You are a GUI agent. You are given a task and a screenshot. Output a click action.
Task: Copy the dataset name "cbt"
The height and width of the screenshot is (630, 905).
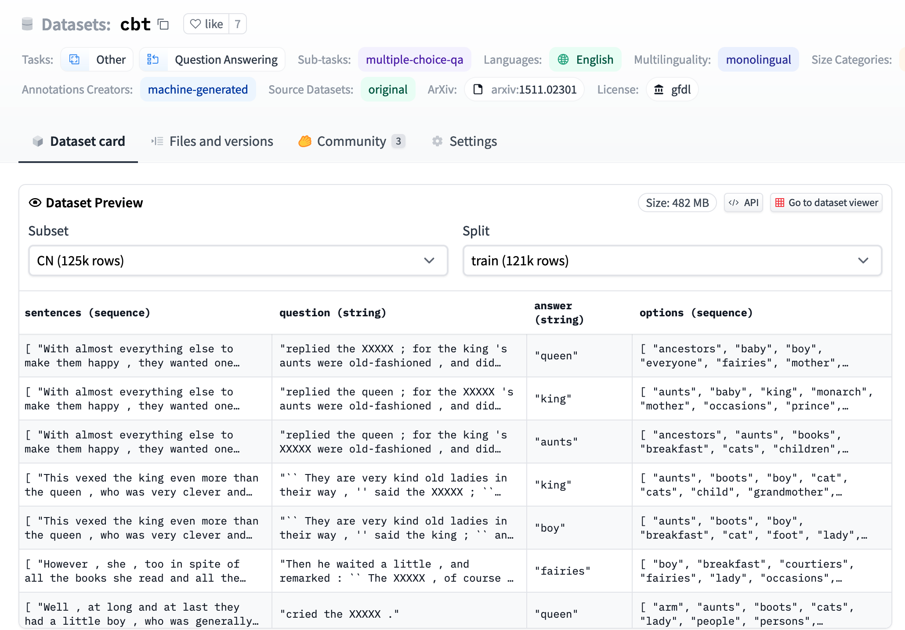pos(163,25)
